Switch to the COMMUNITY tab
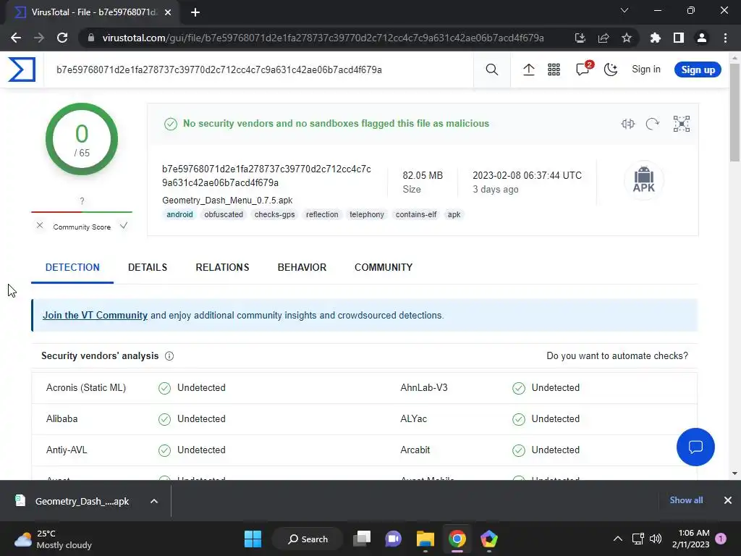This screenshot has width=741, height=556. 384,268
